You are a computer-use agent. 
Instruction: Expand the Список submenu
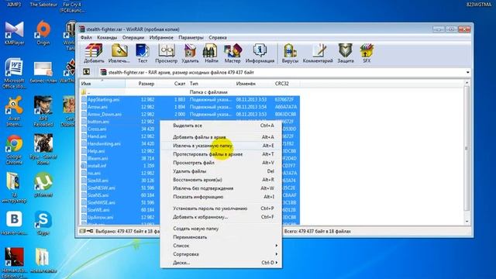click(221, 246)
